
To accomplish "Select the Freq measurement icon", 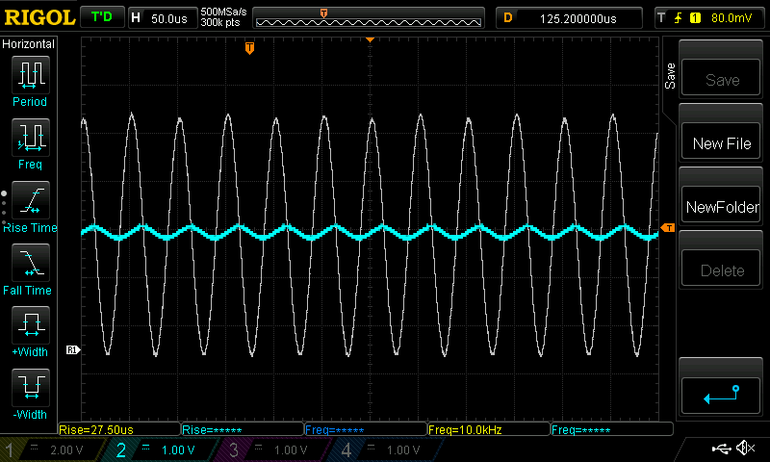I will 29,138.
